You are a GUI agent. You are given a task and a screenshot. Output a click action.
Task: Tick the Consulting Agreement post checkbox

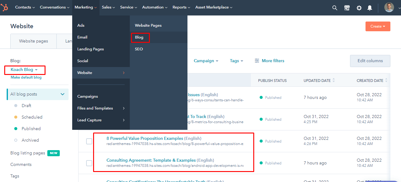click(x=89, y=163)
